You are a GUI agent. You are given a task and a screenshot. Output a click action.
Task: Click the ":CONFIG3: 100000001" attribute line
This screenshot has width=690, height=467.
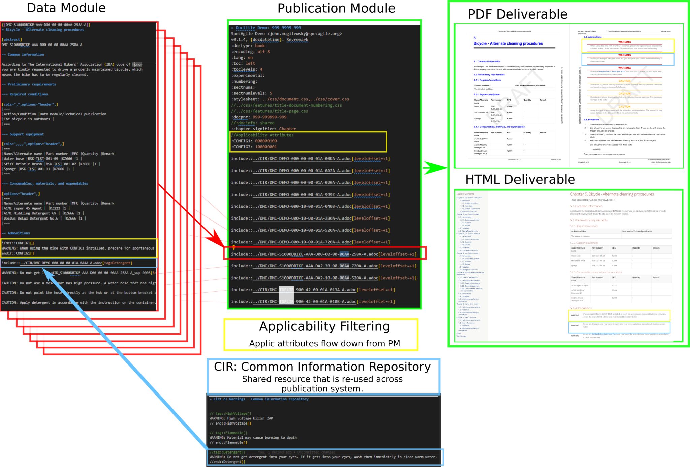254,147
